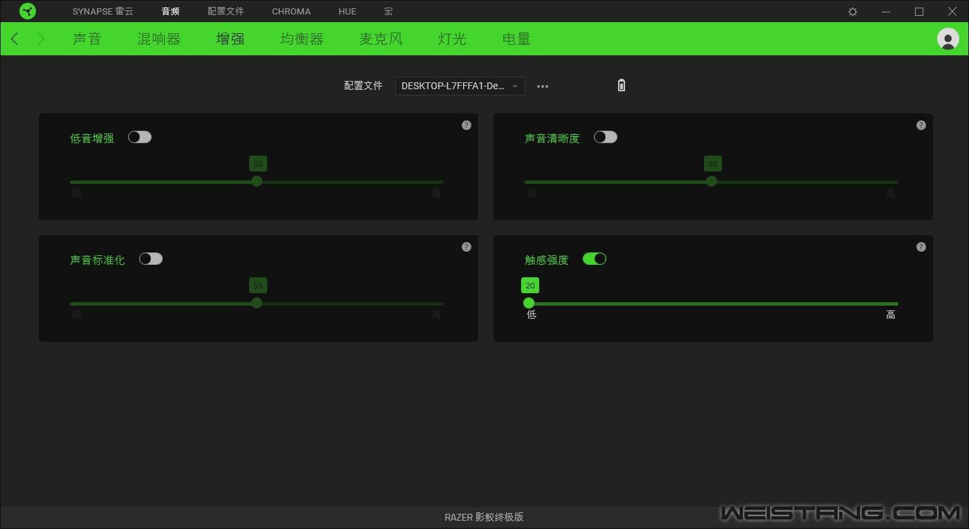Screen dimensions: 969x529
Task: Click the 声音清晰度 slider handle
Action: pyautogui.click(x=712, y=181)
